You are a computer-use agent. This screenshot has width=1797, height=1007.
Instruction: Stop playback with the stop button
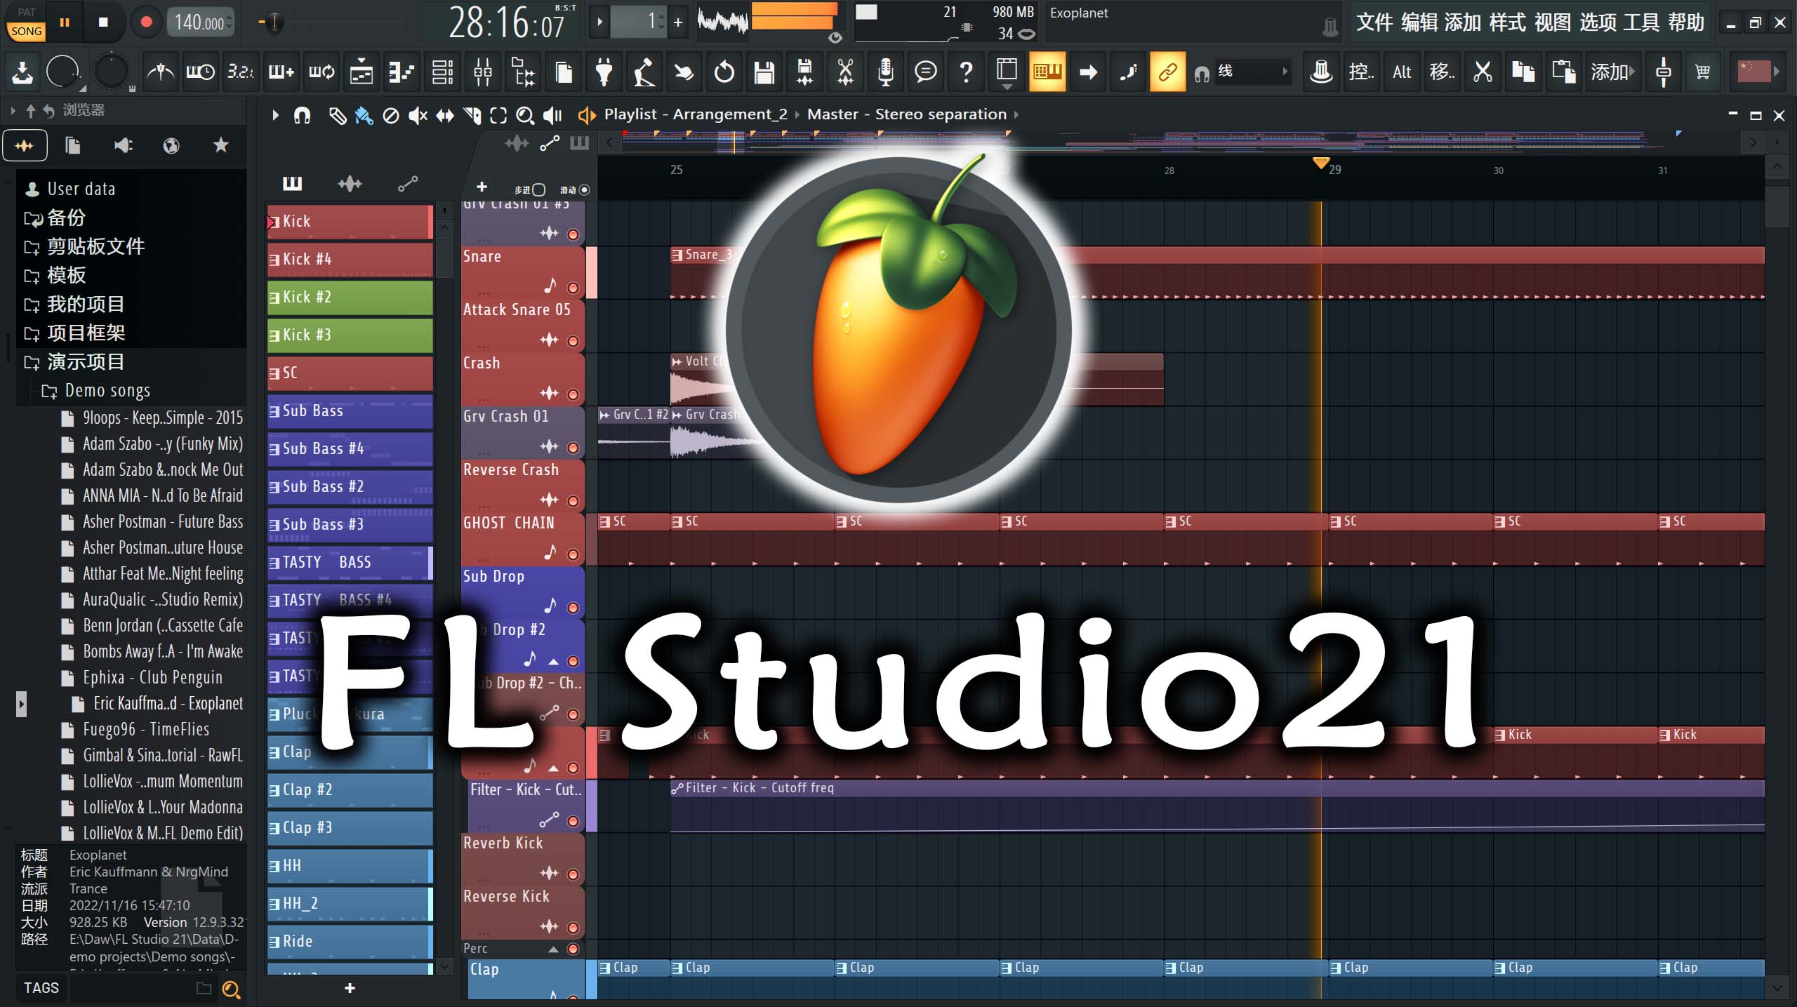point(103,22)
